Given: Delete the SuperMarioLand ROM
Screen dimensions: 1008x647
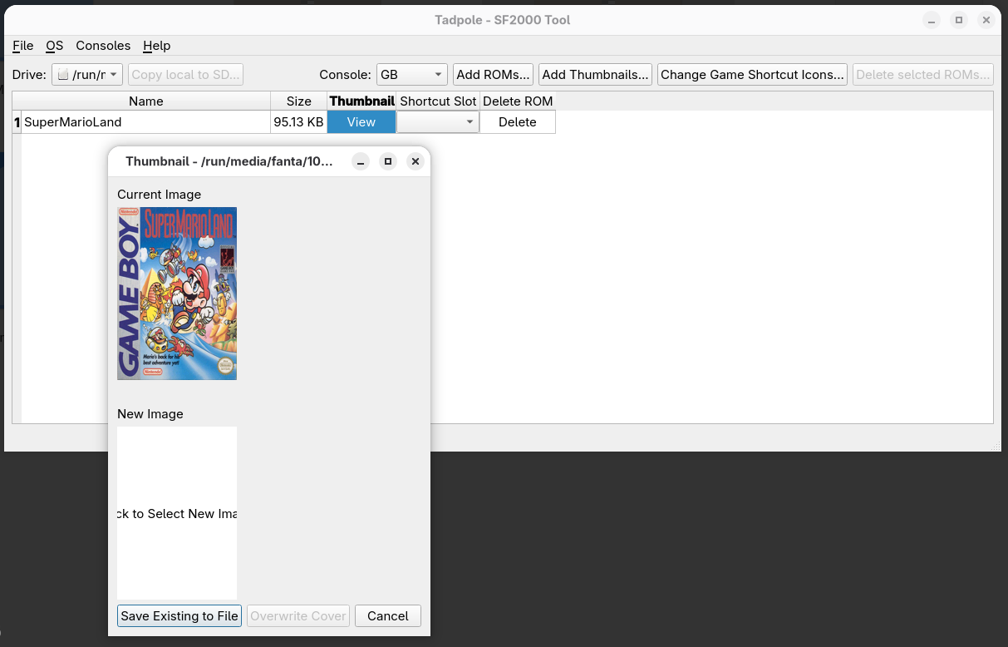Looking at the screenshot, I should (517, 122).
